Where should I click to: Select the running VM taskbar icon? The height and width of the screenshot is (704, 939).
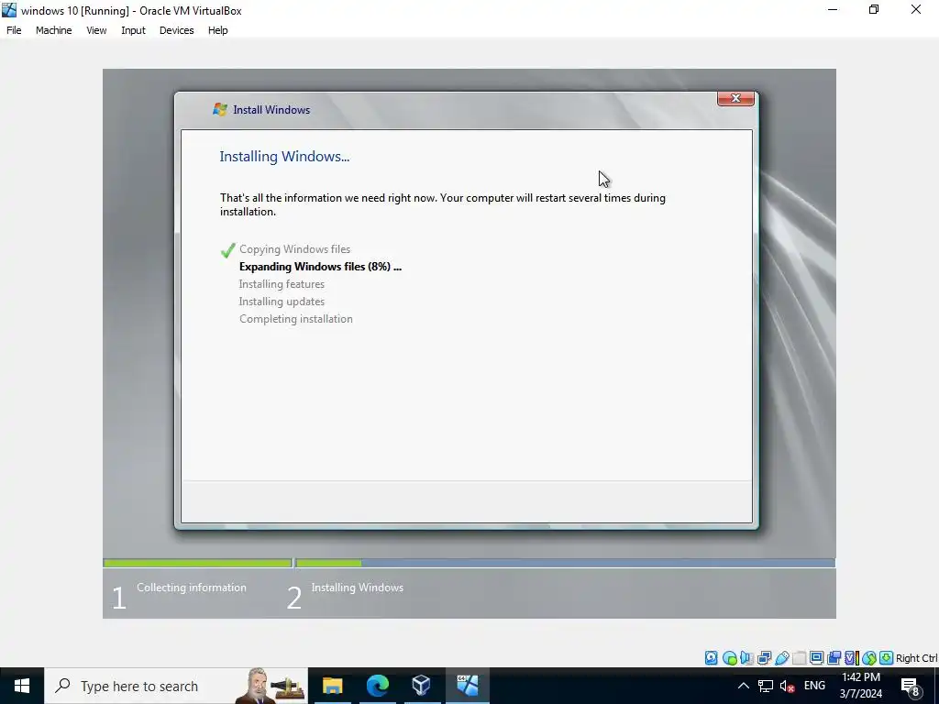point(467,686)
